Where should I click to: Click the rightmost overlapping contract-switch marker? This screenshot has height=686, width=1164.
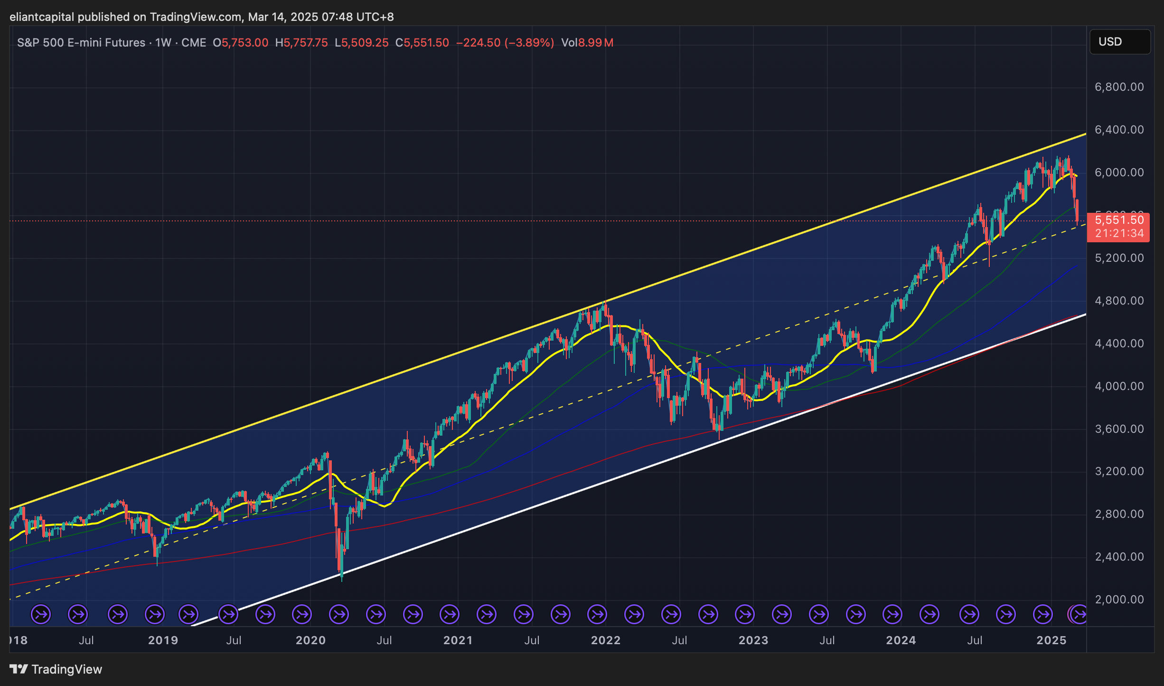tap(1080, 614)
